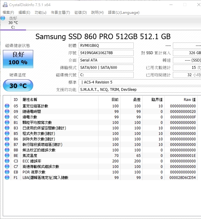The width and height of the screenshot is (201, 219).
Task: Click the ID column header
Action: tap(16, 100)
